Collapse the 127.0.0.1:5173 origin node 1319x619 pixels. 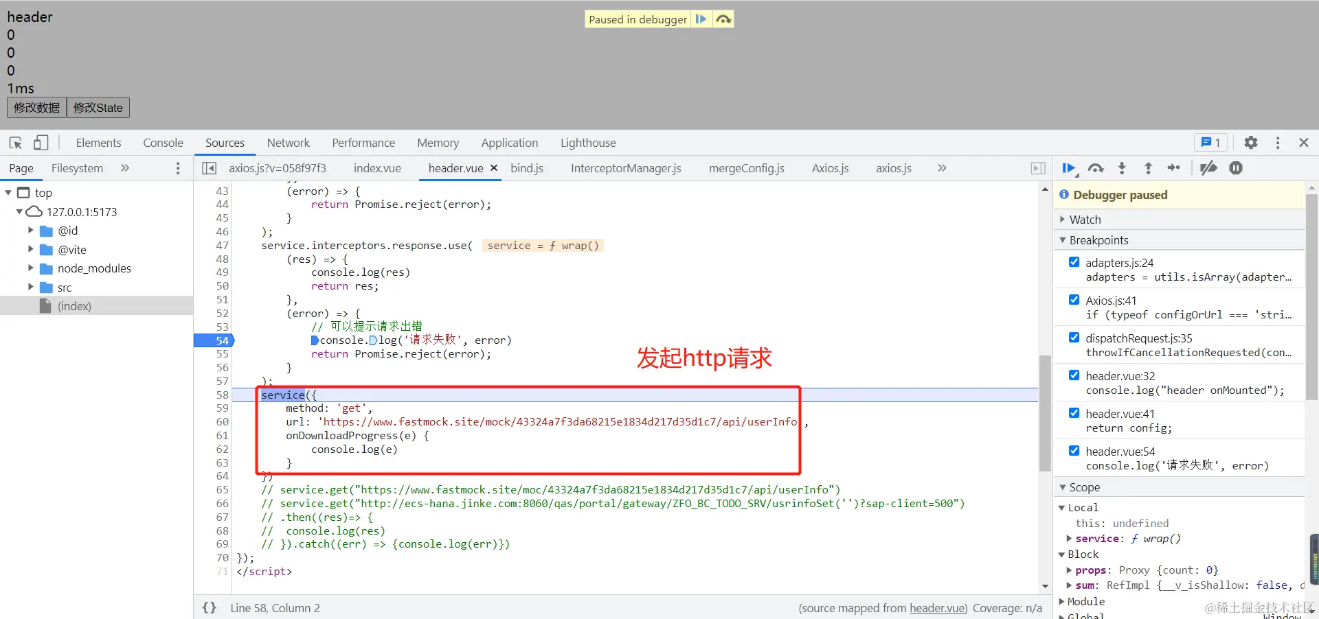19,212
